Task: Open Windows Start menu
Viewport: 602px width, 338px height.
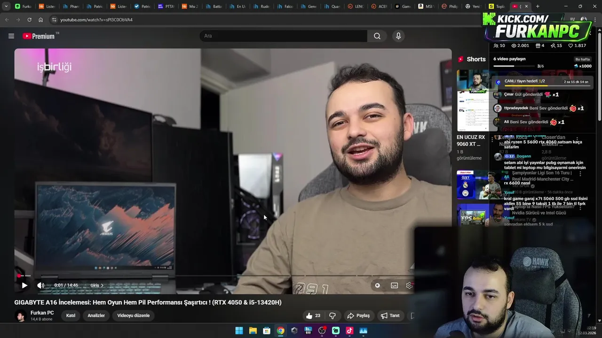Action: pyautogui.click(x=239, y=330)
